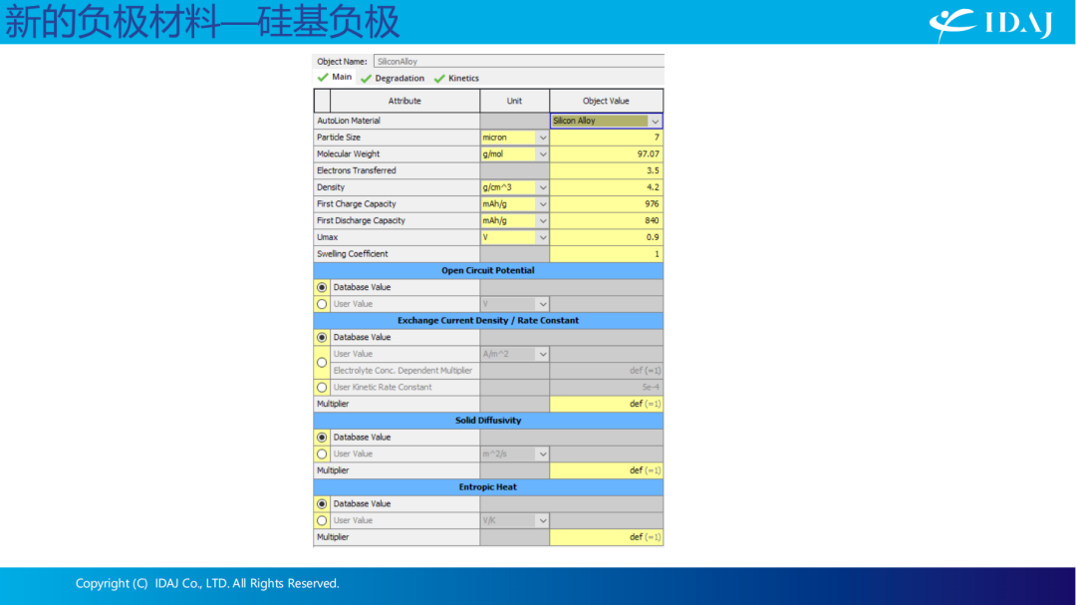Select User Value radio under Entropic Heat
1076x605 pixels.
322,520
